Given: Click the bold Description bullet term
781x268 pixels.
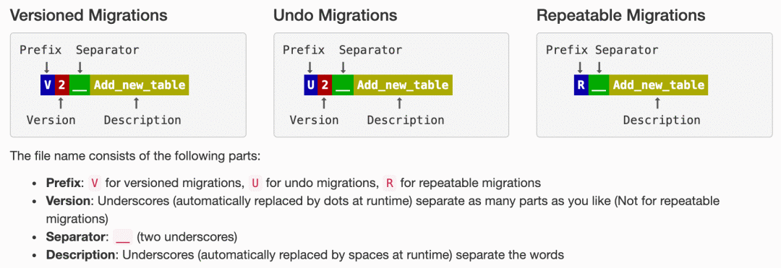Looking at the screenshot, I should pos(82,255).
